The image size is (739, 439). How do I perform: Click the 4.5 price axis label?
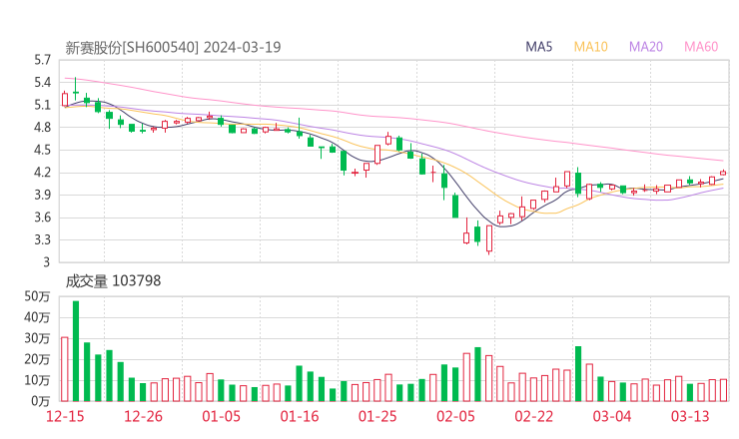pos(42,150)
